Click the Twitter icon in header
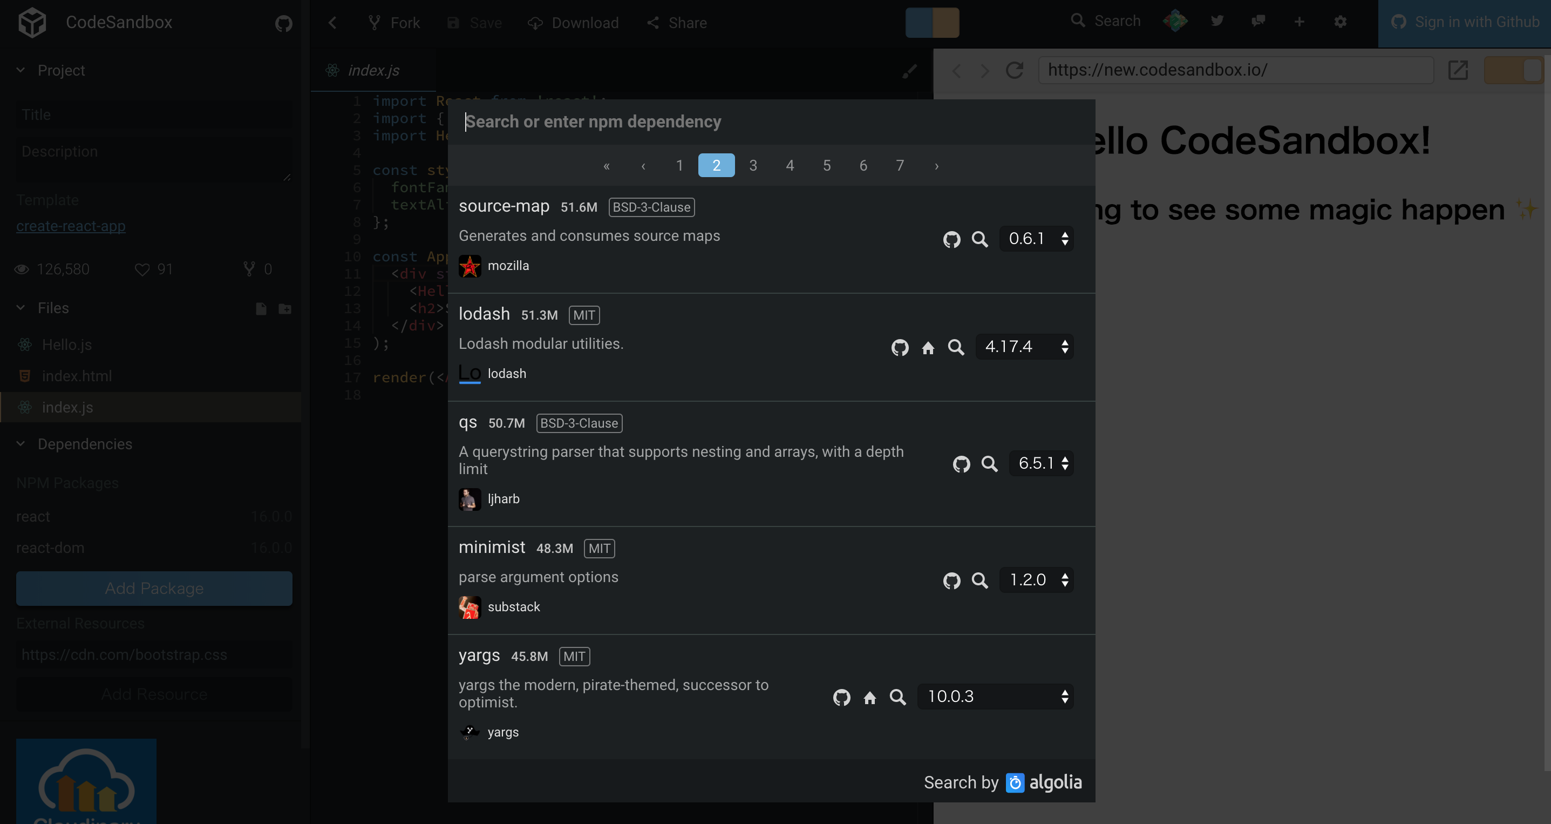 (1217, 21)
